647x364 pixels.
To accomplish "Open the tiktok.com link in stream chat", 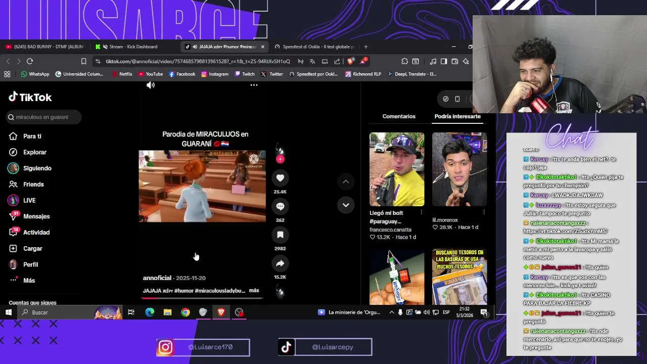I will 565,231.
